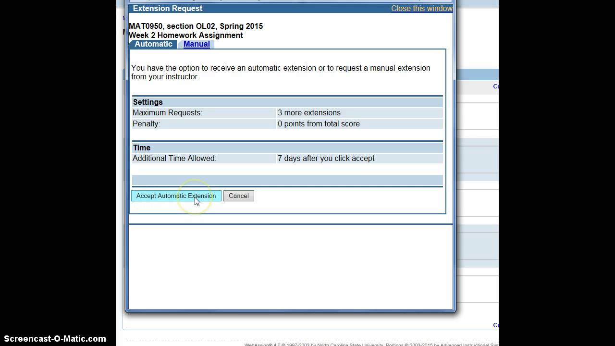
Task: Switch to the Manual tab
Action: click(197, 44)
